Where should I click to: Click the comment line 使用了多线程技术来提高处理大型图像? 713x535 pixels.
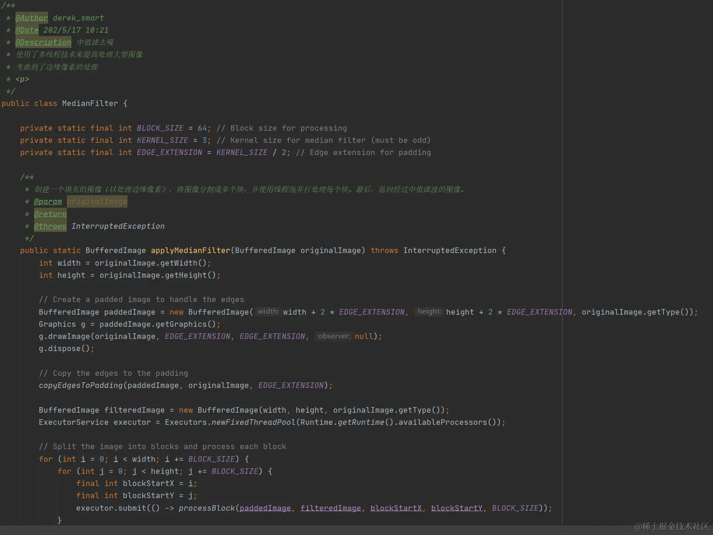79,54
